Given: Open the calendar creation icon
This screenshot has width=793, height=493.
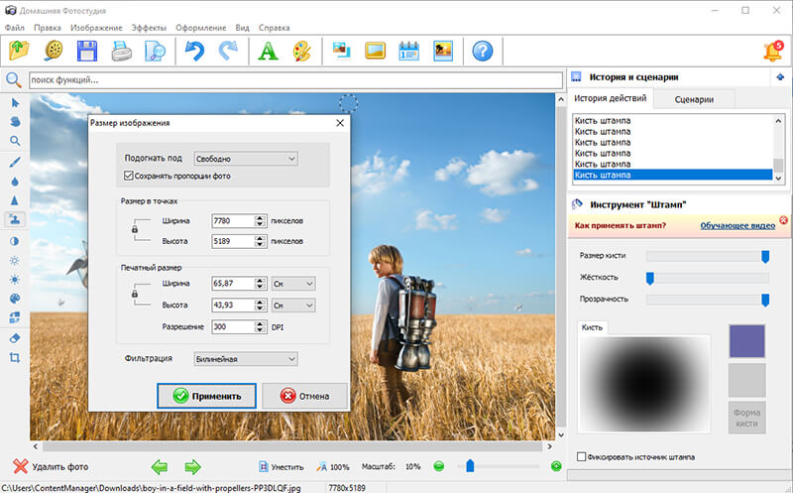Looking at the screenshot, I should pos(408,51).
